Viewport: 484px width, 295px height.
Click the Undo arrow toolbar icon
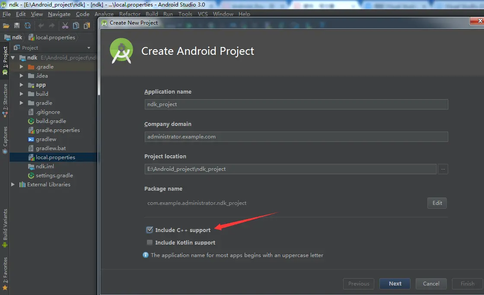[x=41, y=25]
